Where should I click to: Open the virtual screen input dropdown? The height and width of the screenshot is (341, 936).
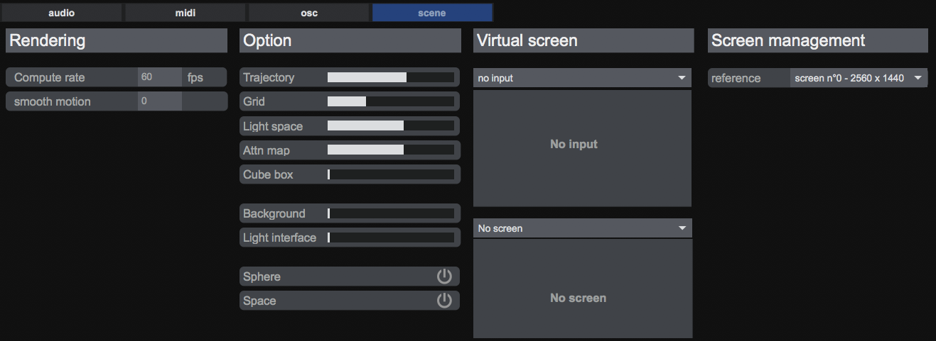pos(582,78)
